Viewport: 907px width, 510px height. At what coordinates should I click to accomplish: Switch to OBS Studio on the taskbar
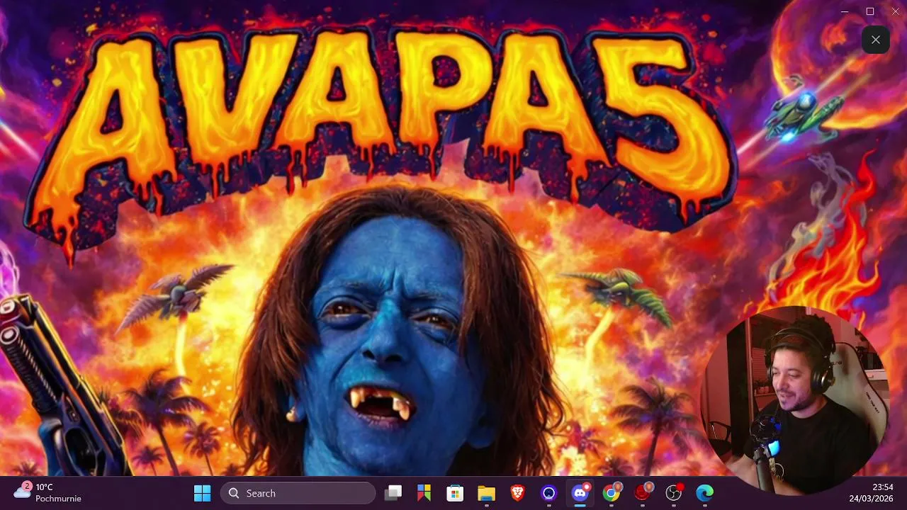[674, 493]
